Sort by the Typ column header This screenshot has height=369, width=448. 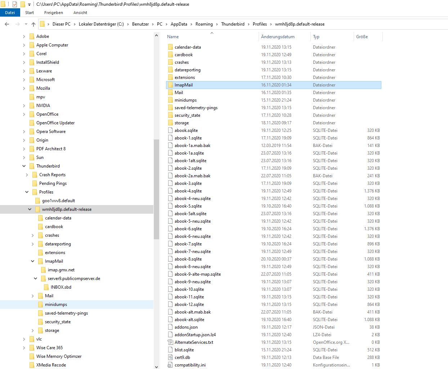point(316,37)
